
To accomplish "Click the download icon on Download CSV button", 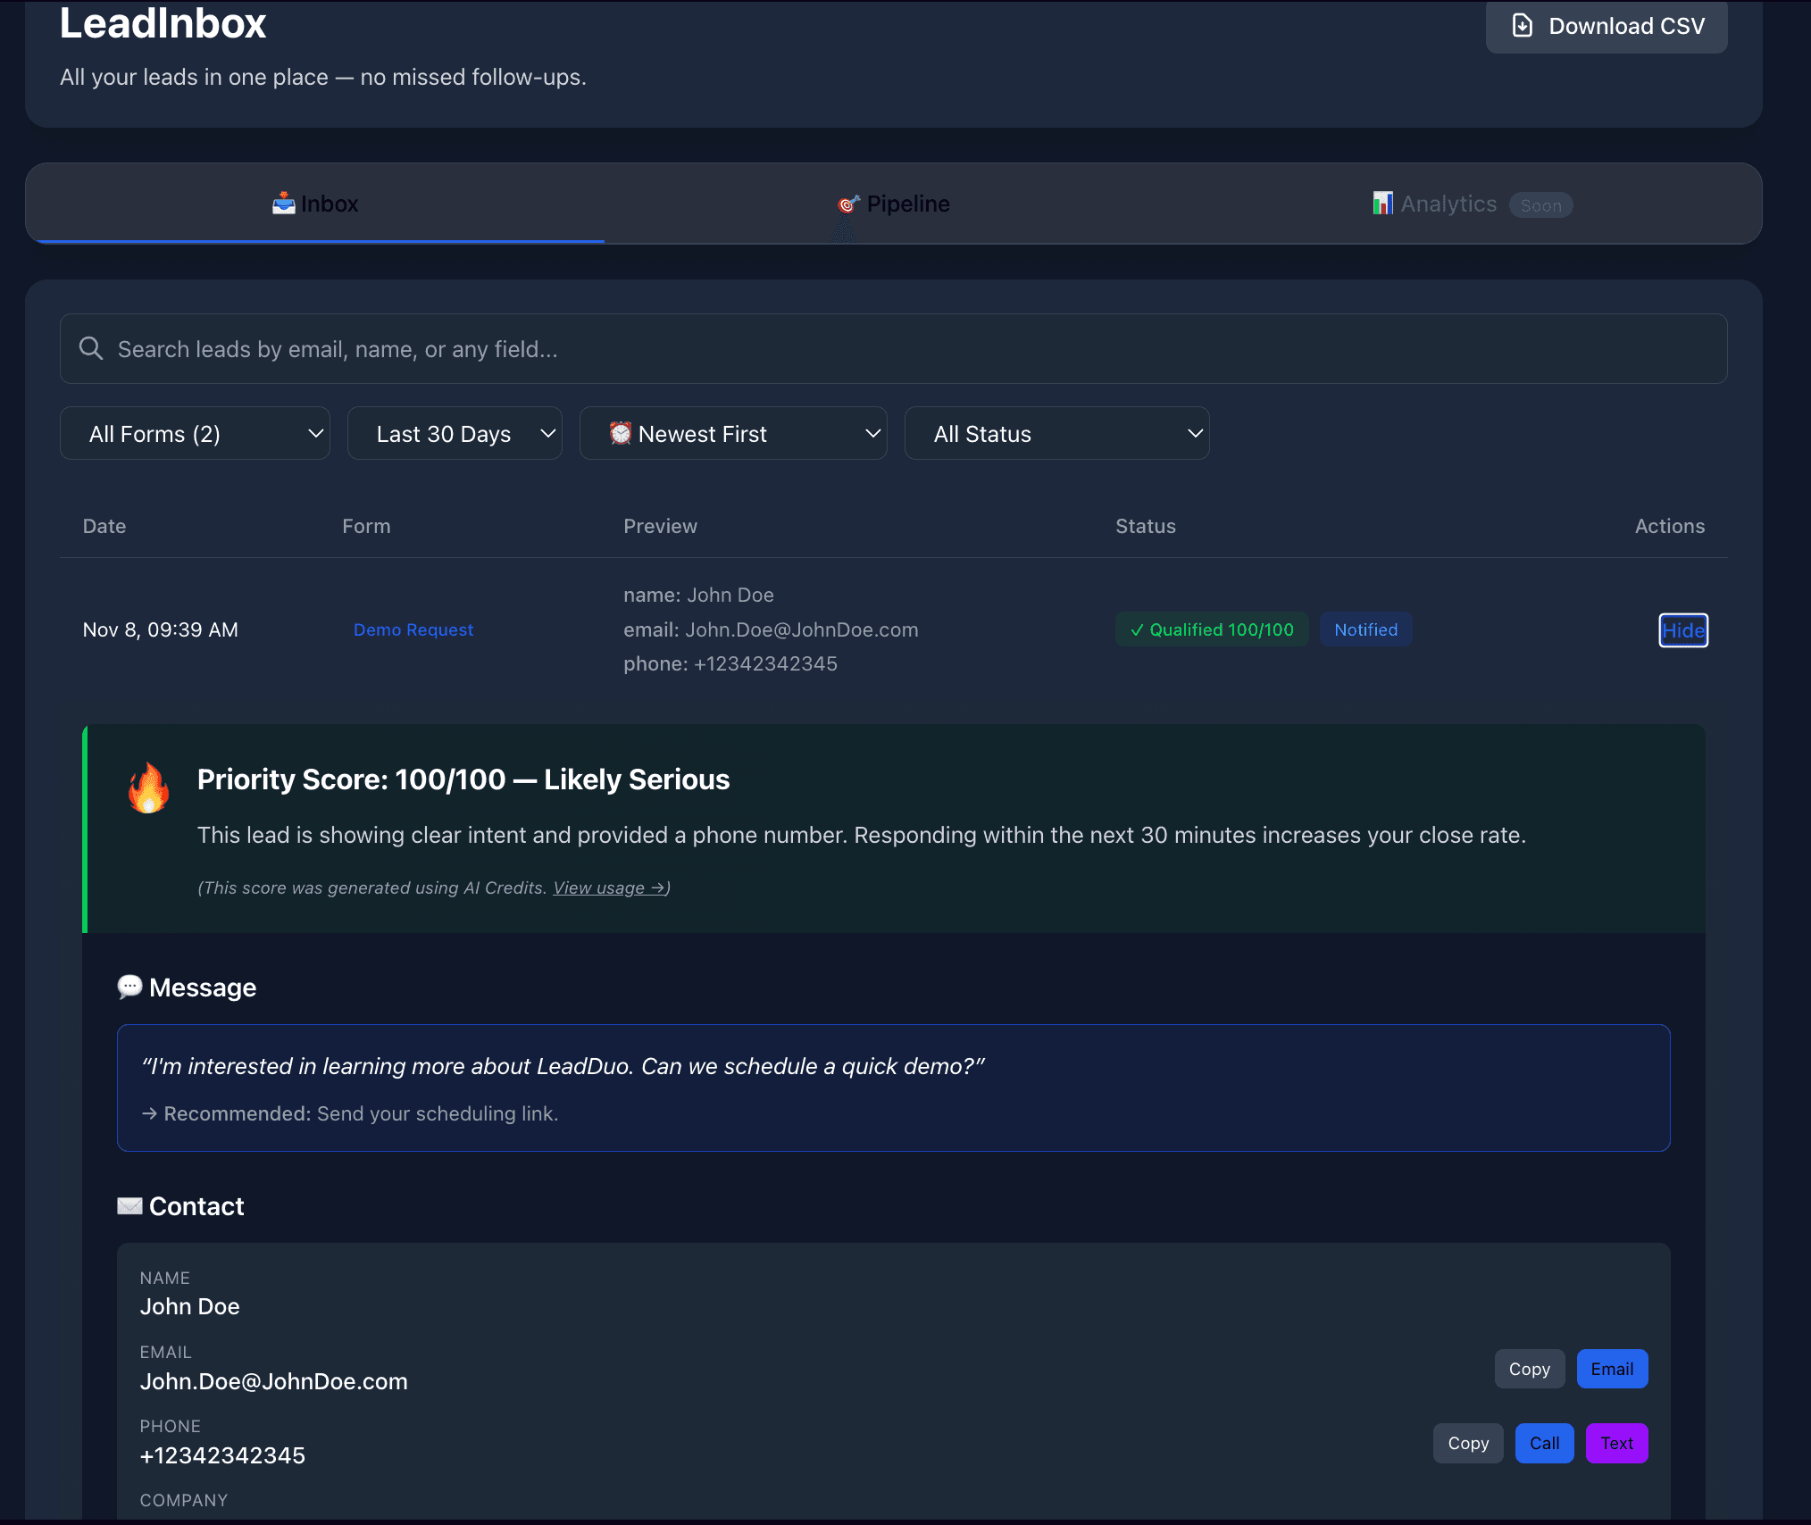I will click(1522, 26).
